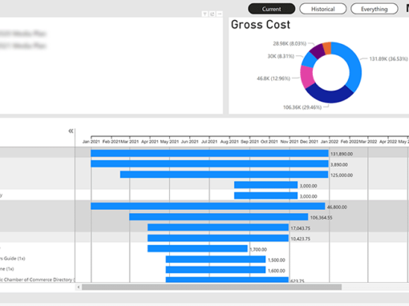Image resolution: width=409 pixels, height=306 pixels.
Task: Click the 30K (8.31%) data label
Action: point(281,56)
